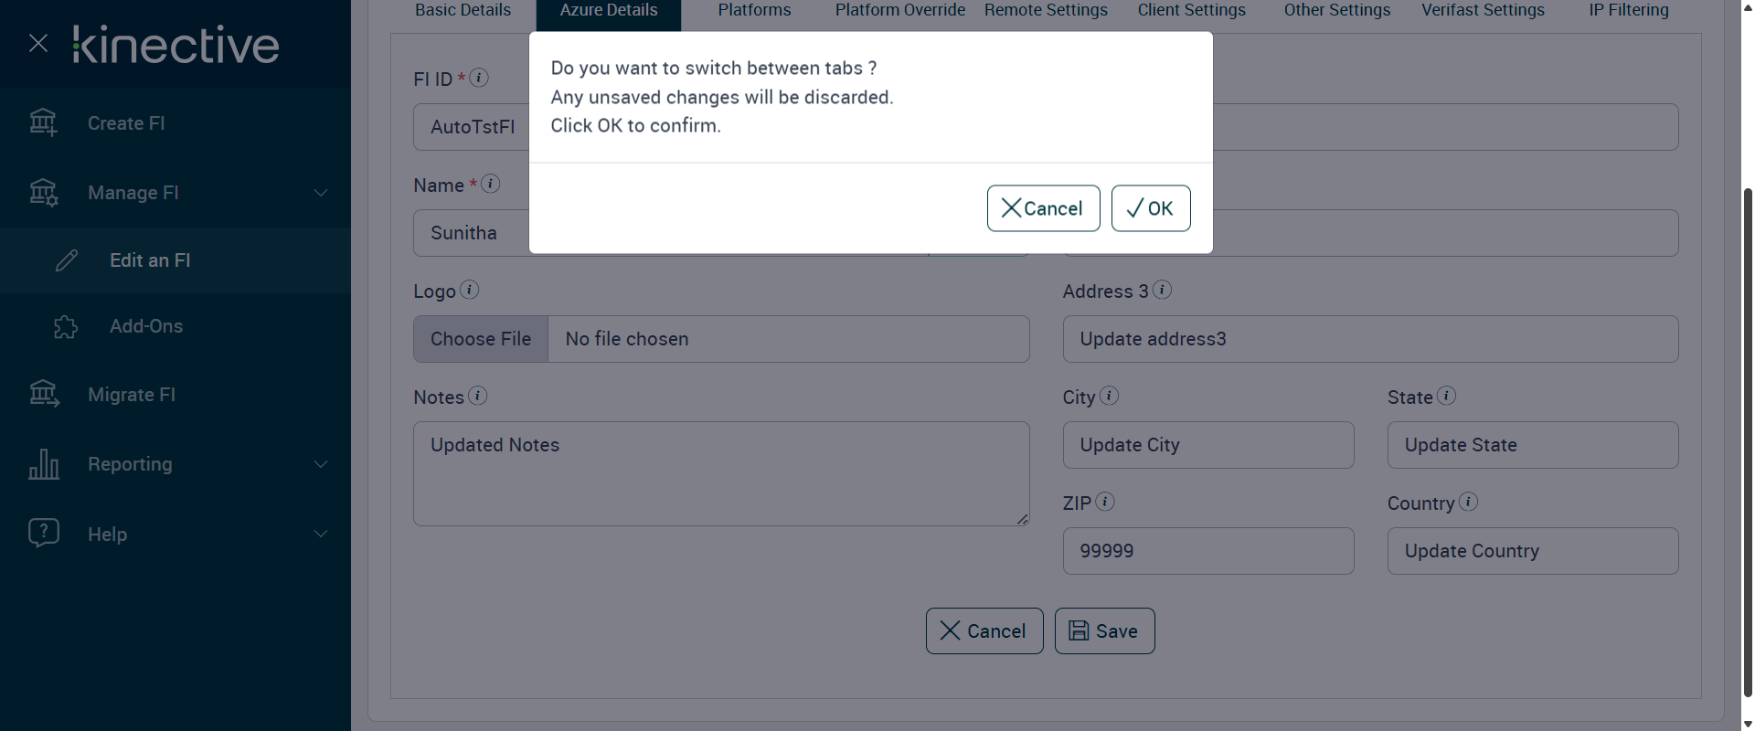Expand the Manage FI menu chevron

point(321,193)
